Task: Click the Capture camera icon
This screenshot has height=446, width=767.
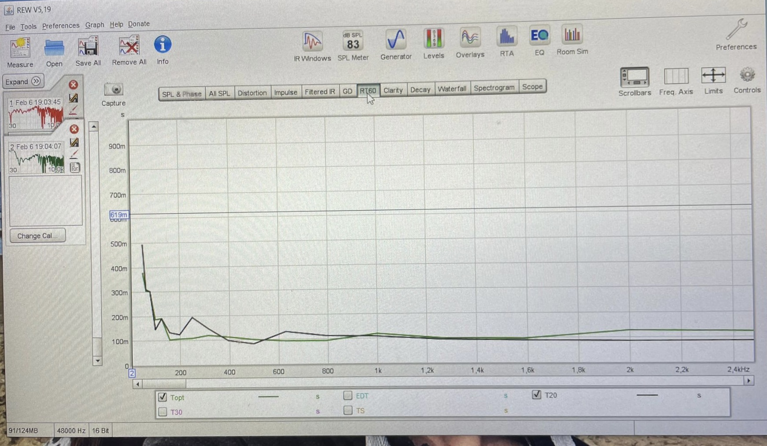Action: pyautogui.click(x=114, y=90)
